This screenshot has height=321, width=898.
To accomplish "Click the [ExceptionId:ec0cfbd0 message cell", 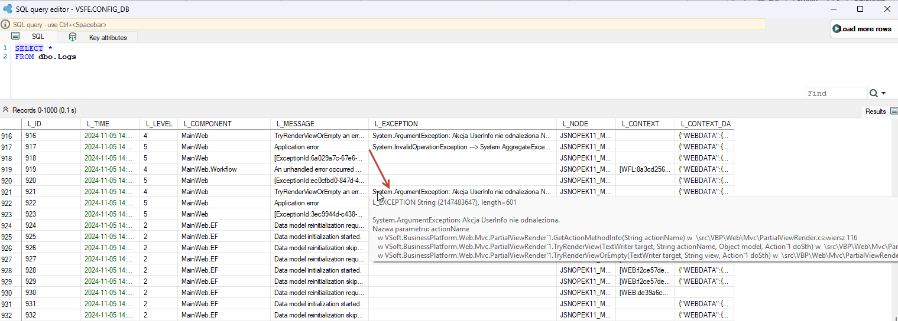I will (320, 181).
